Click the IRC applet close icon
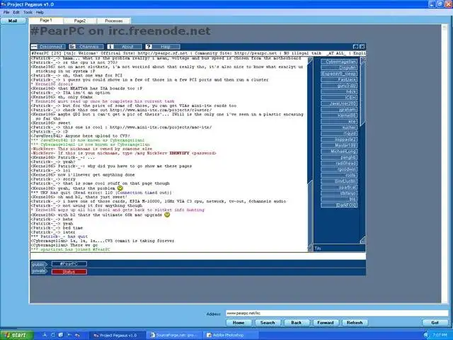Viewport: 453px width, 340px height. 362,47
